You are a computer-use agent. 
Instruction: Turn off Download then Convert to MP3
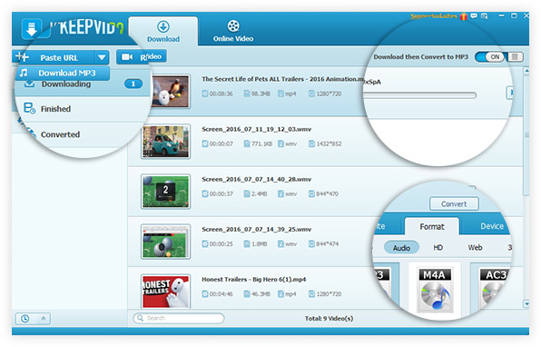[x=490, y=57]
